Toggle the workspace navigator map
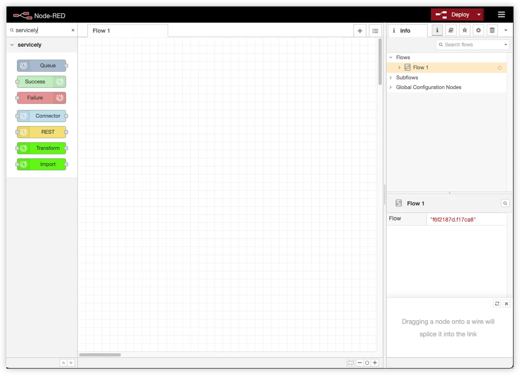Screen dimensions: 520x375 tap(351, 363)
